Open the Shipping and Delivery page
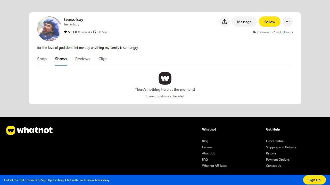 [281, 147]
